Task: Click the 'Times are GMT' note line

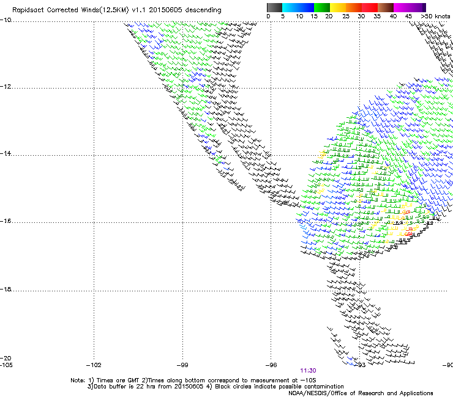Action: [193, 381]
